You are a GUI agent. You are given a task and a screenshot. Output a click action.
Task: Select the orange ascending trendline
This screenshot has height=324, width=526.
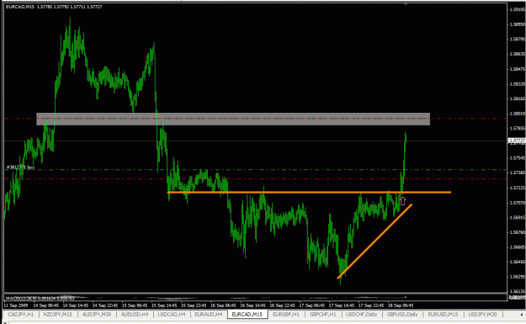pyautogui.click(x=375, y=242)
